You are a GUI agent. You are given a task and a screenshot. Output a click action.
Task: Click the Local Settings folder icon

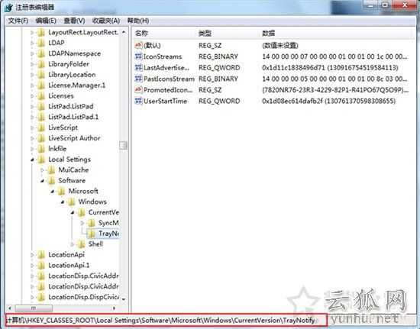[41, 160]
